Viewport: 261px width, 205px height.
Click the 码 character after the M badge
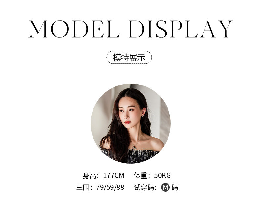[175, 188]
